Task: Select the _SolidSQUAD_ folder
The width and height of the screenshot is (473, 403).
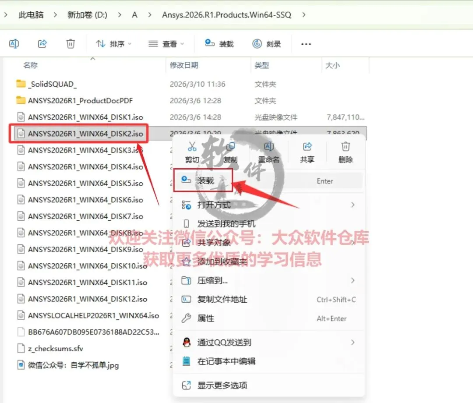Action: 53,84
